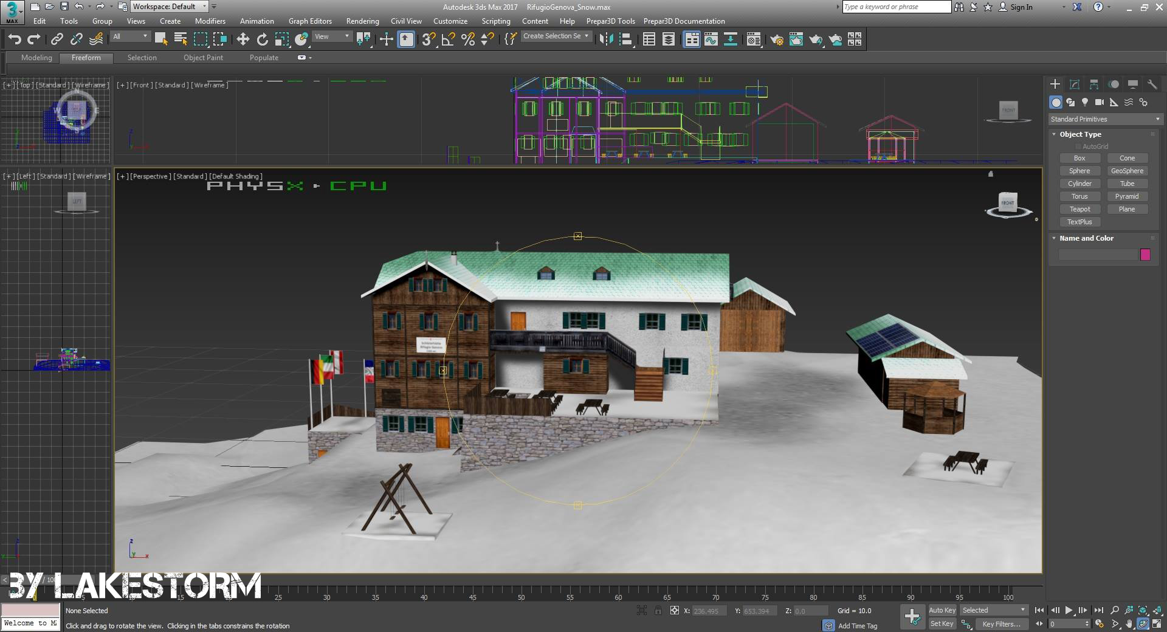The height and width of the screenshot is (632, 1167).
Task: Toggle the 3D Snaps button
Action: [429, 39]
